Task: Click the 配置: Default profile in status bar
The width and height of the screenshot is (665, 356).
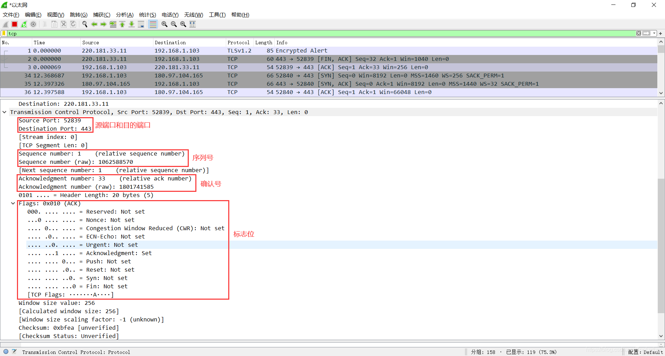Action: [645, 352]
